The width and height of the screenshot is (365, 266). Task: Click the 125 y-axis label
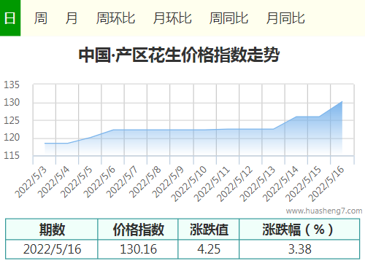coord(12,120)
